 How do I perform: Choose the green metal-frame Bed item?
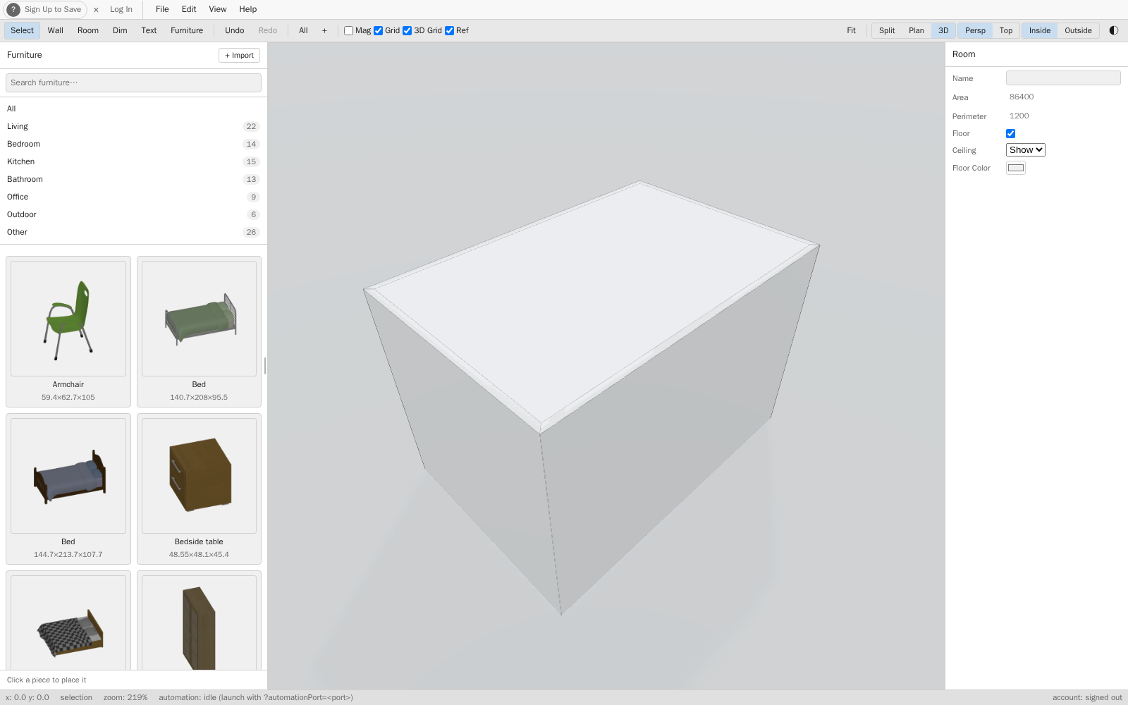pyautogui.click(x=199, y=331)
